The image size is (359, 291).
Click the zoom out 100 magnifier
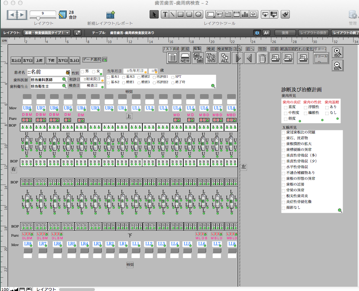point(338,66)
